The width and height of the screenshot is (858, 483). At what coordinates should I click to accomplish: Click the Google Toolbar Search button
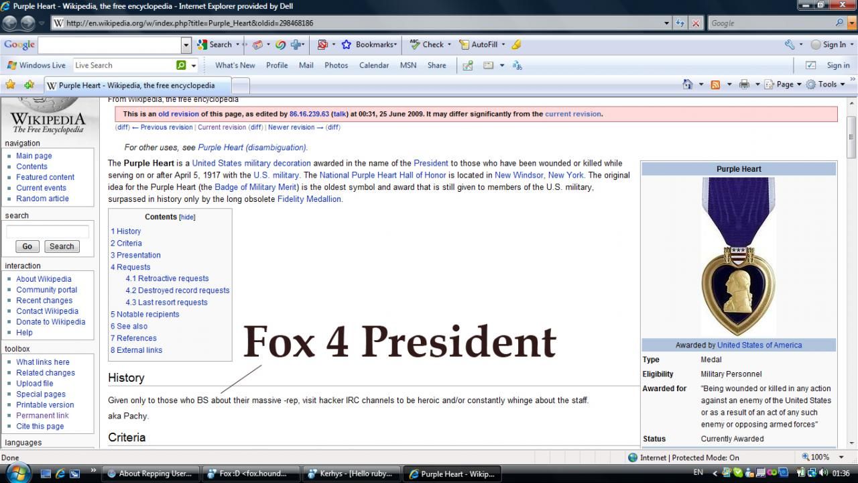[x=215, y=44]
